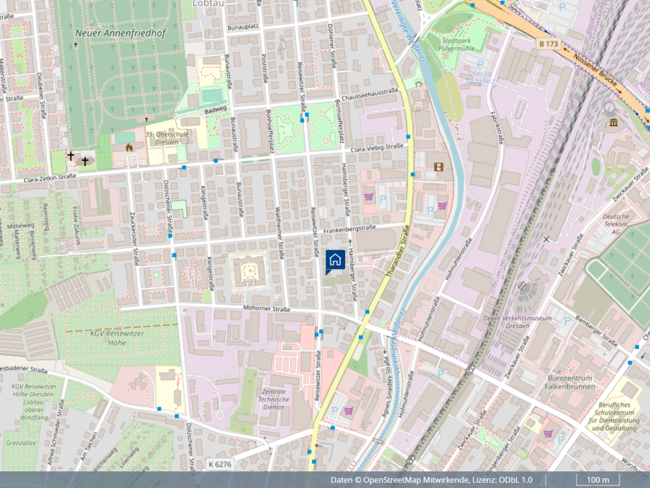Click the parking P icon in Stadtpark Pulvermühle
The height and width of the screenshot is (488, 650).
pos(480,64)
